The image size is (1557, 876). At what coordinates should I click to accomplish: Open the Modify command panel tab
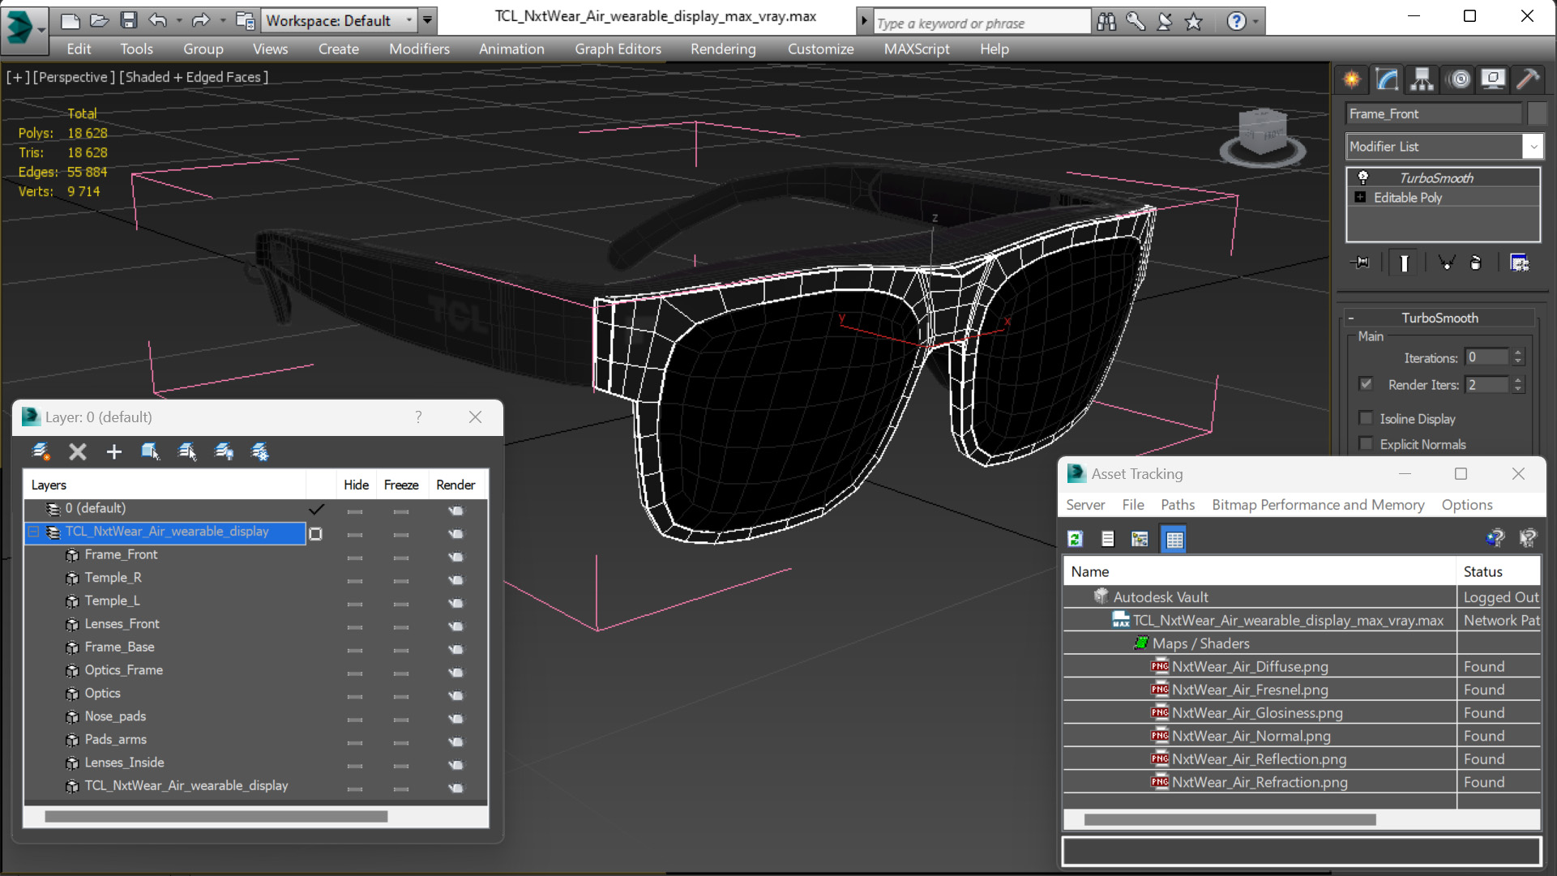tap(1387, 79)
